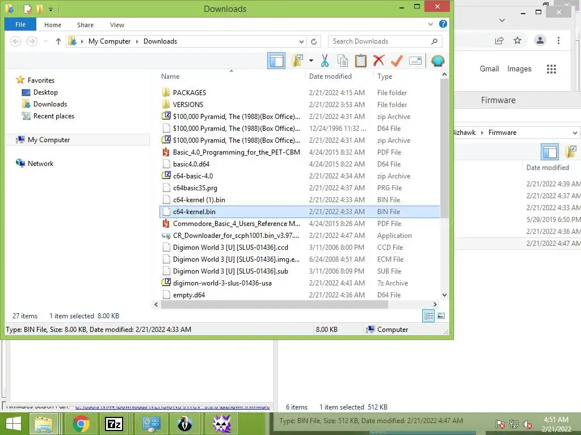The width and height of the screenshot is (581, 435).
Task: Click the folder options icon in toolbar
Action: tap(297, 61)
